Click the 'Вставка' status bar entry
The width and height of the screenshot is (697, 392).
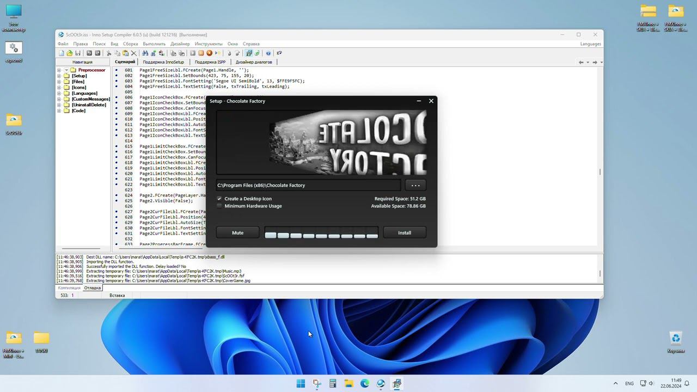(x=117, y=295)
